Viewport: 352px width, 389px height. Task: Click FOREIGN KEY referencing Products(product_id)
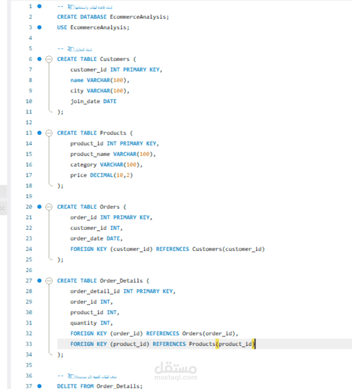pos(163,344)
